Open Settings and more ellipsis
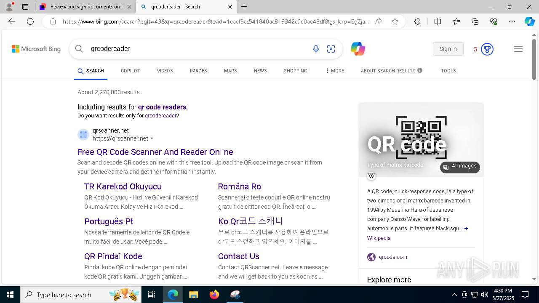 pos(512,21)
